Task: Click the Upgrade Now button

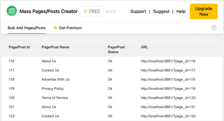Action: point(204,12)
